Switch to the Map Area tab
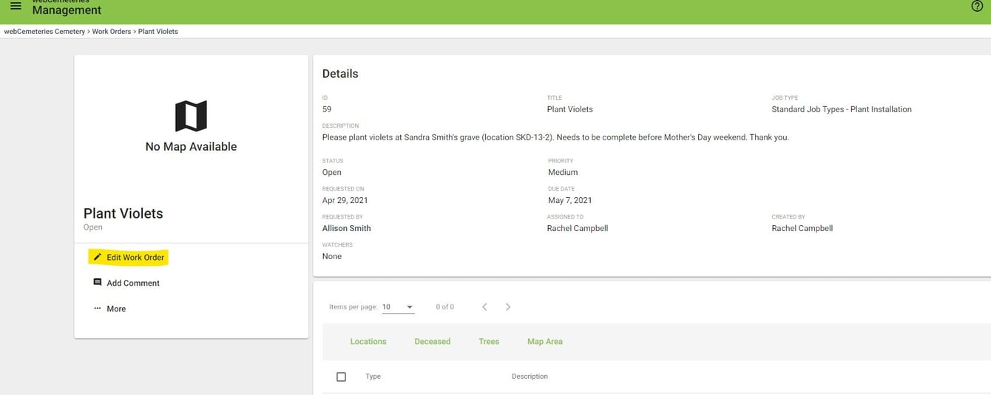The width and height of the screenshot is (991, 395). coord(545,341)
